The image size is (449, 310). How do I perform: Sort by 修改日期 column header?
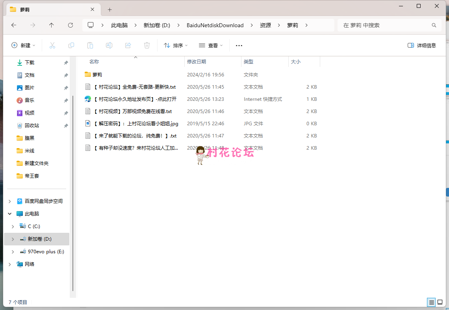coord(197,61)
